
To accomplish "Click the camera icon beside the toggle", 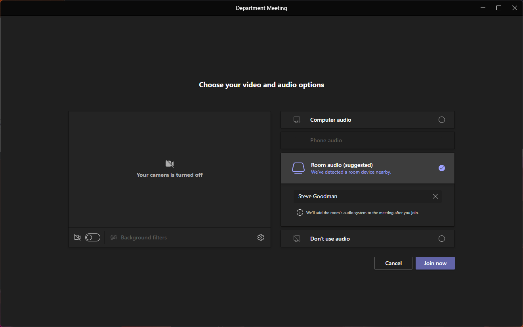I will [77, 237].
